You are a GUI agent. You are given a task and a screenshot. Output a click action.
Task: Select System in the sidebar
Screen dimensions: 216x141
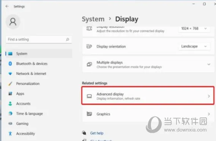[39, 54]
